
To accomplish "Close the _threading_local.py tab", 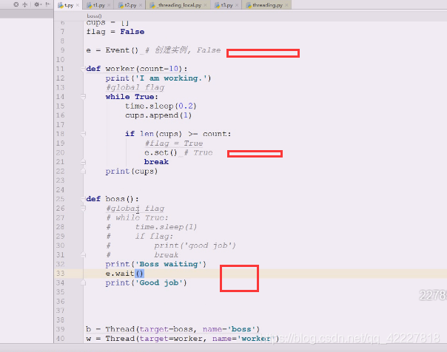I will click(x=205, y=5).
